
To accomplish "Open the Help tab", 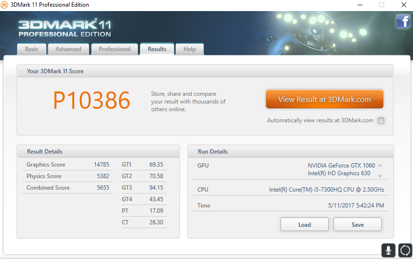I will coord(190,49).
